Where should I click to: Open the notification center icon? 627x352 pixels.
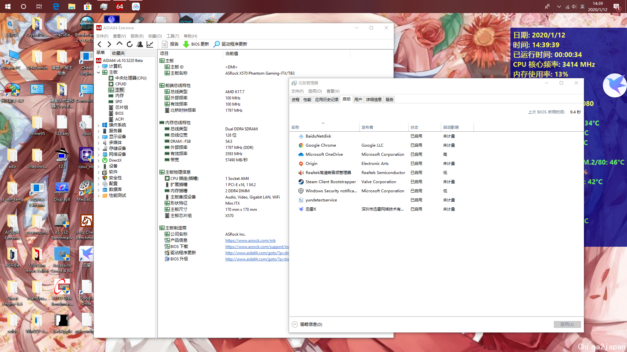tap(617, 7)
